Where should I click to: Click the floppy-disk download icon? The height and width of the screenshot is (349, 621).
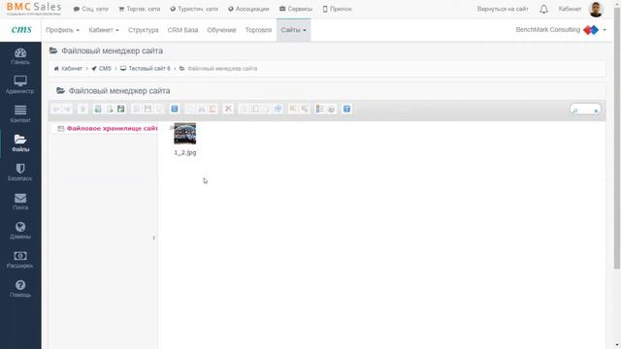pos(147,109)
